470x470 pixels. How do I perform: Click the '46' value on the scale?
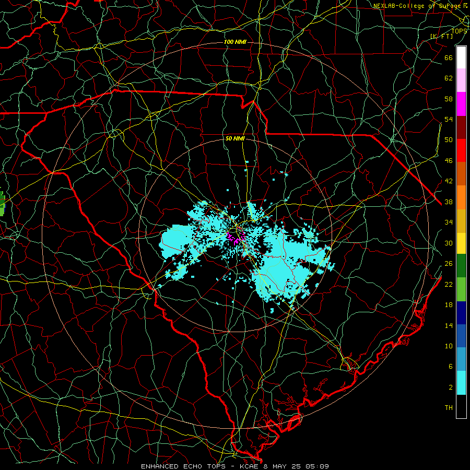(449, 161)
